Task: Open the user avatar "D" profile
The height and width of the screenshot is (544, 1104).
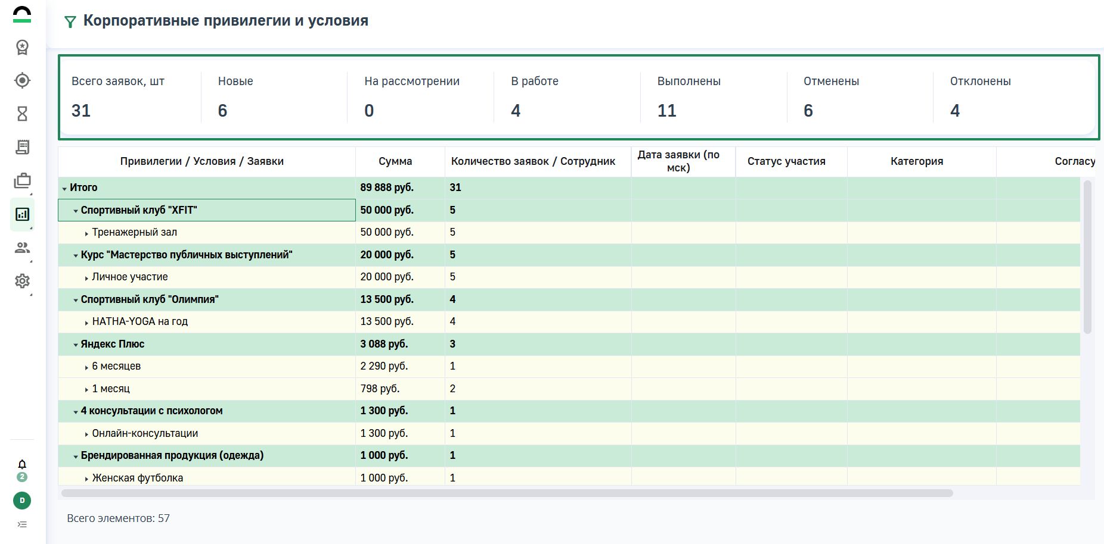Action: pos(22,501)
